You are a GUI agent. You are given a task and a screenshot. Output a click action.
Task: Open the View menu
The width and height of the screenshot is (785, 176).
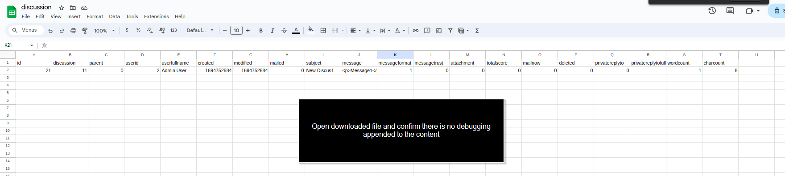(x=56, y=16)
